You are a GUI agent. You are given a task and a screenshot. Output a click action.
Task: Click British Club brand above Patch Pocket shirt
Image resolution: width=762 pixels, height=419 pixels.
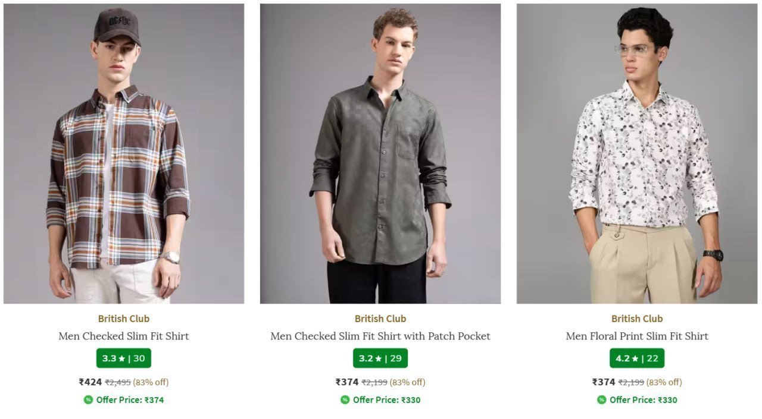(x=380, y=319)
